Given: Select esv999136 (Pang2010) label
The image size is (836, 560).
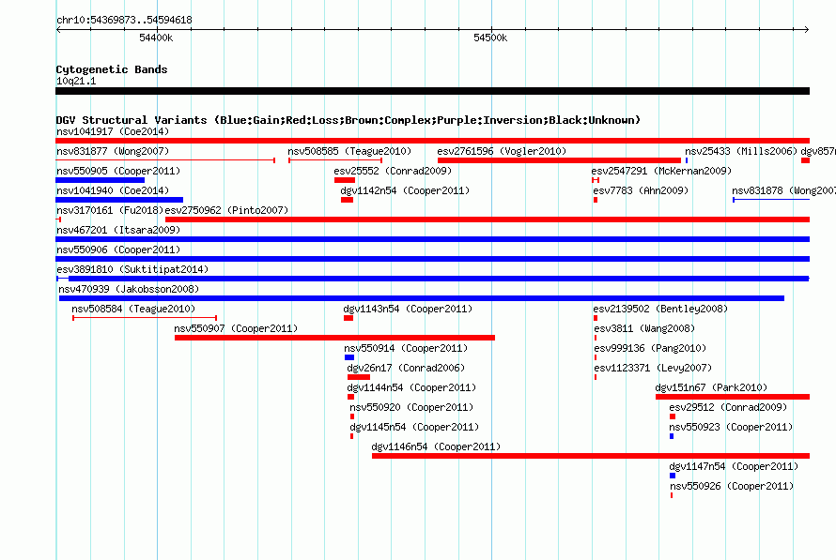Looking at the screenshot, I should pyautogui.click(x=650, y=348).
